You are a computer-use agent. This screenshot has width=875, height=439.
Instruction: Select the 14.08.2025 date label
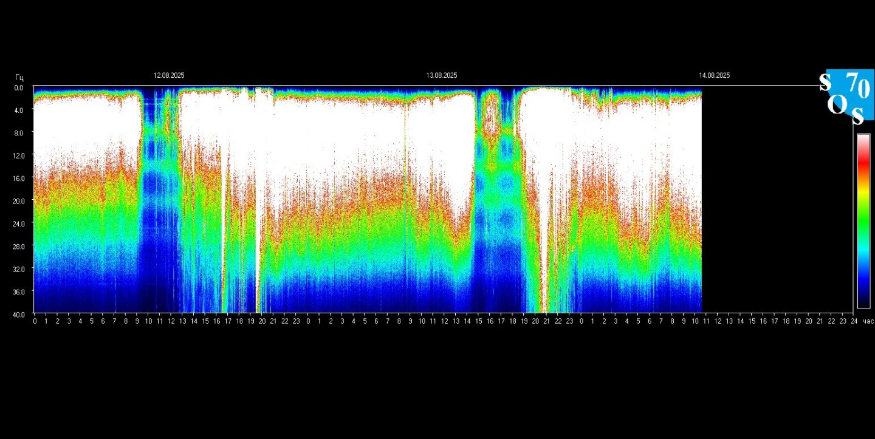(x=714, y=76)
